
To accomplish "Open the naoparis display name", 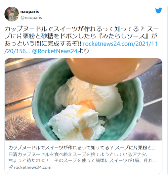I will click(x=30, y=11).
